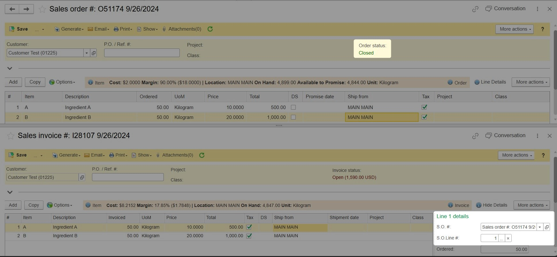Viewport: 557px width, 257px height.
Task: Toggle DS checkbox for Ingredient B order line
Action: point(293,117)
